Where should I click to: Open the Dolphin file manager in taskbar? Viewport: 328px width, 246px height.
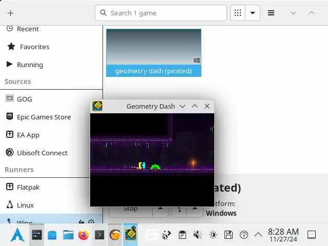pyautogui.click(x=68, y=235)
